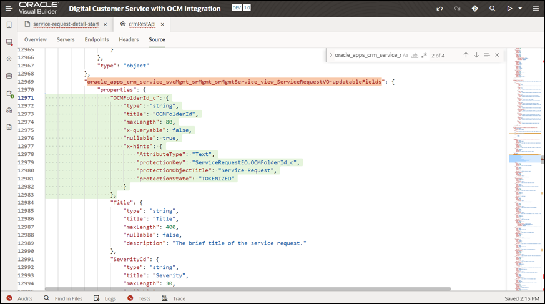Click the horizontal scrollbar of the editor
The height and width of the screenshot is (304, 545).
click(248, 289)
